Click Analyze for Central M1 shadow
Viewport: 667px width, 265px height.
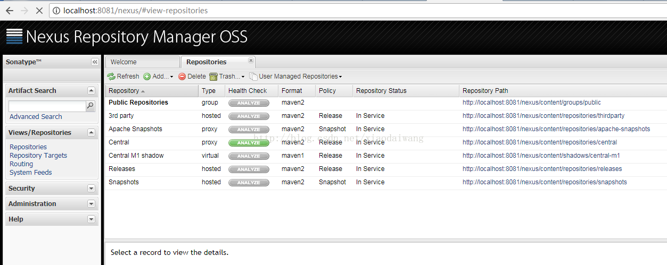249,156
